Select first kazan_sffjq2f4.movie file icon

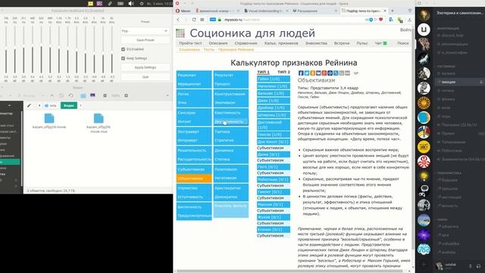click(49, 118)
